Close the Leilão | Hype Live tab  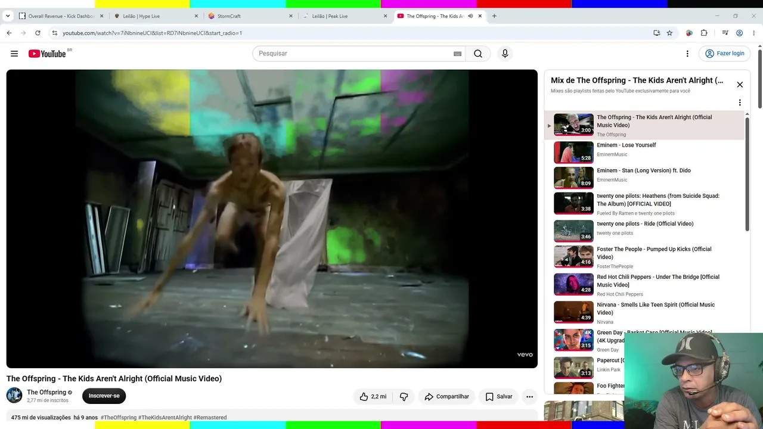196,16
